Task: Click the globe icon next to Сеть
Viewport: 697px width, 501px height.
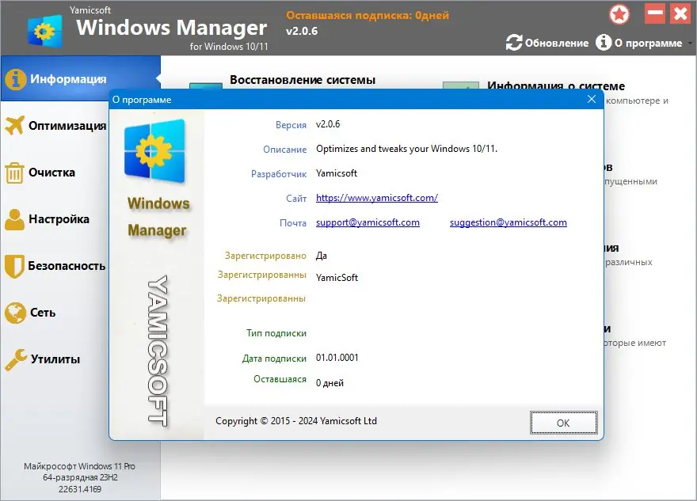Action: [x=15, y=313]
